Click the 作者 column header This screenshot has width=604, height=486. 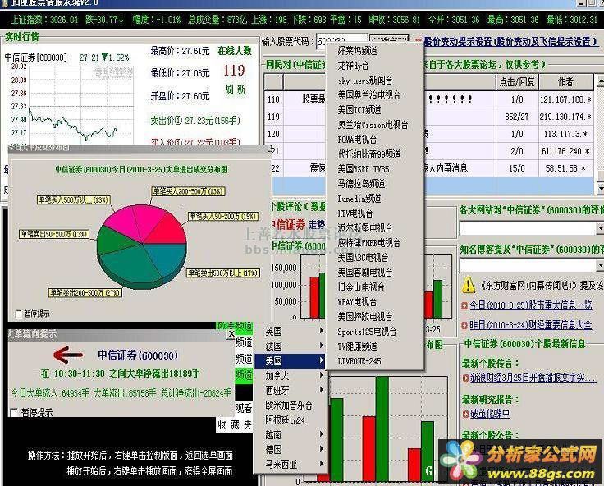click(x=565, y=82)
